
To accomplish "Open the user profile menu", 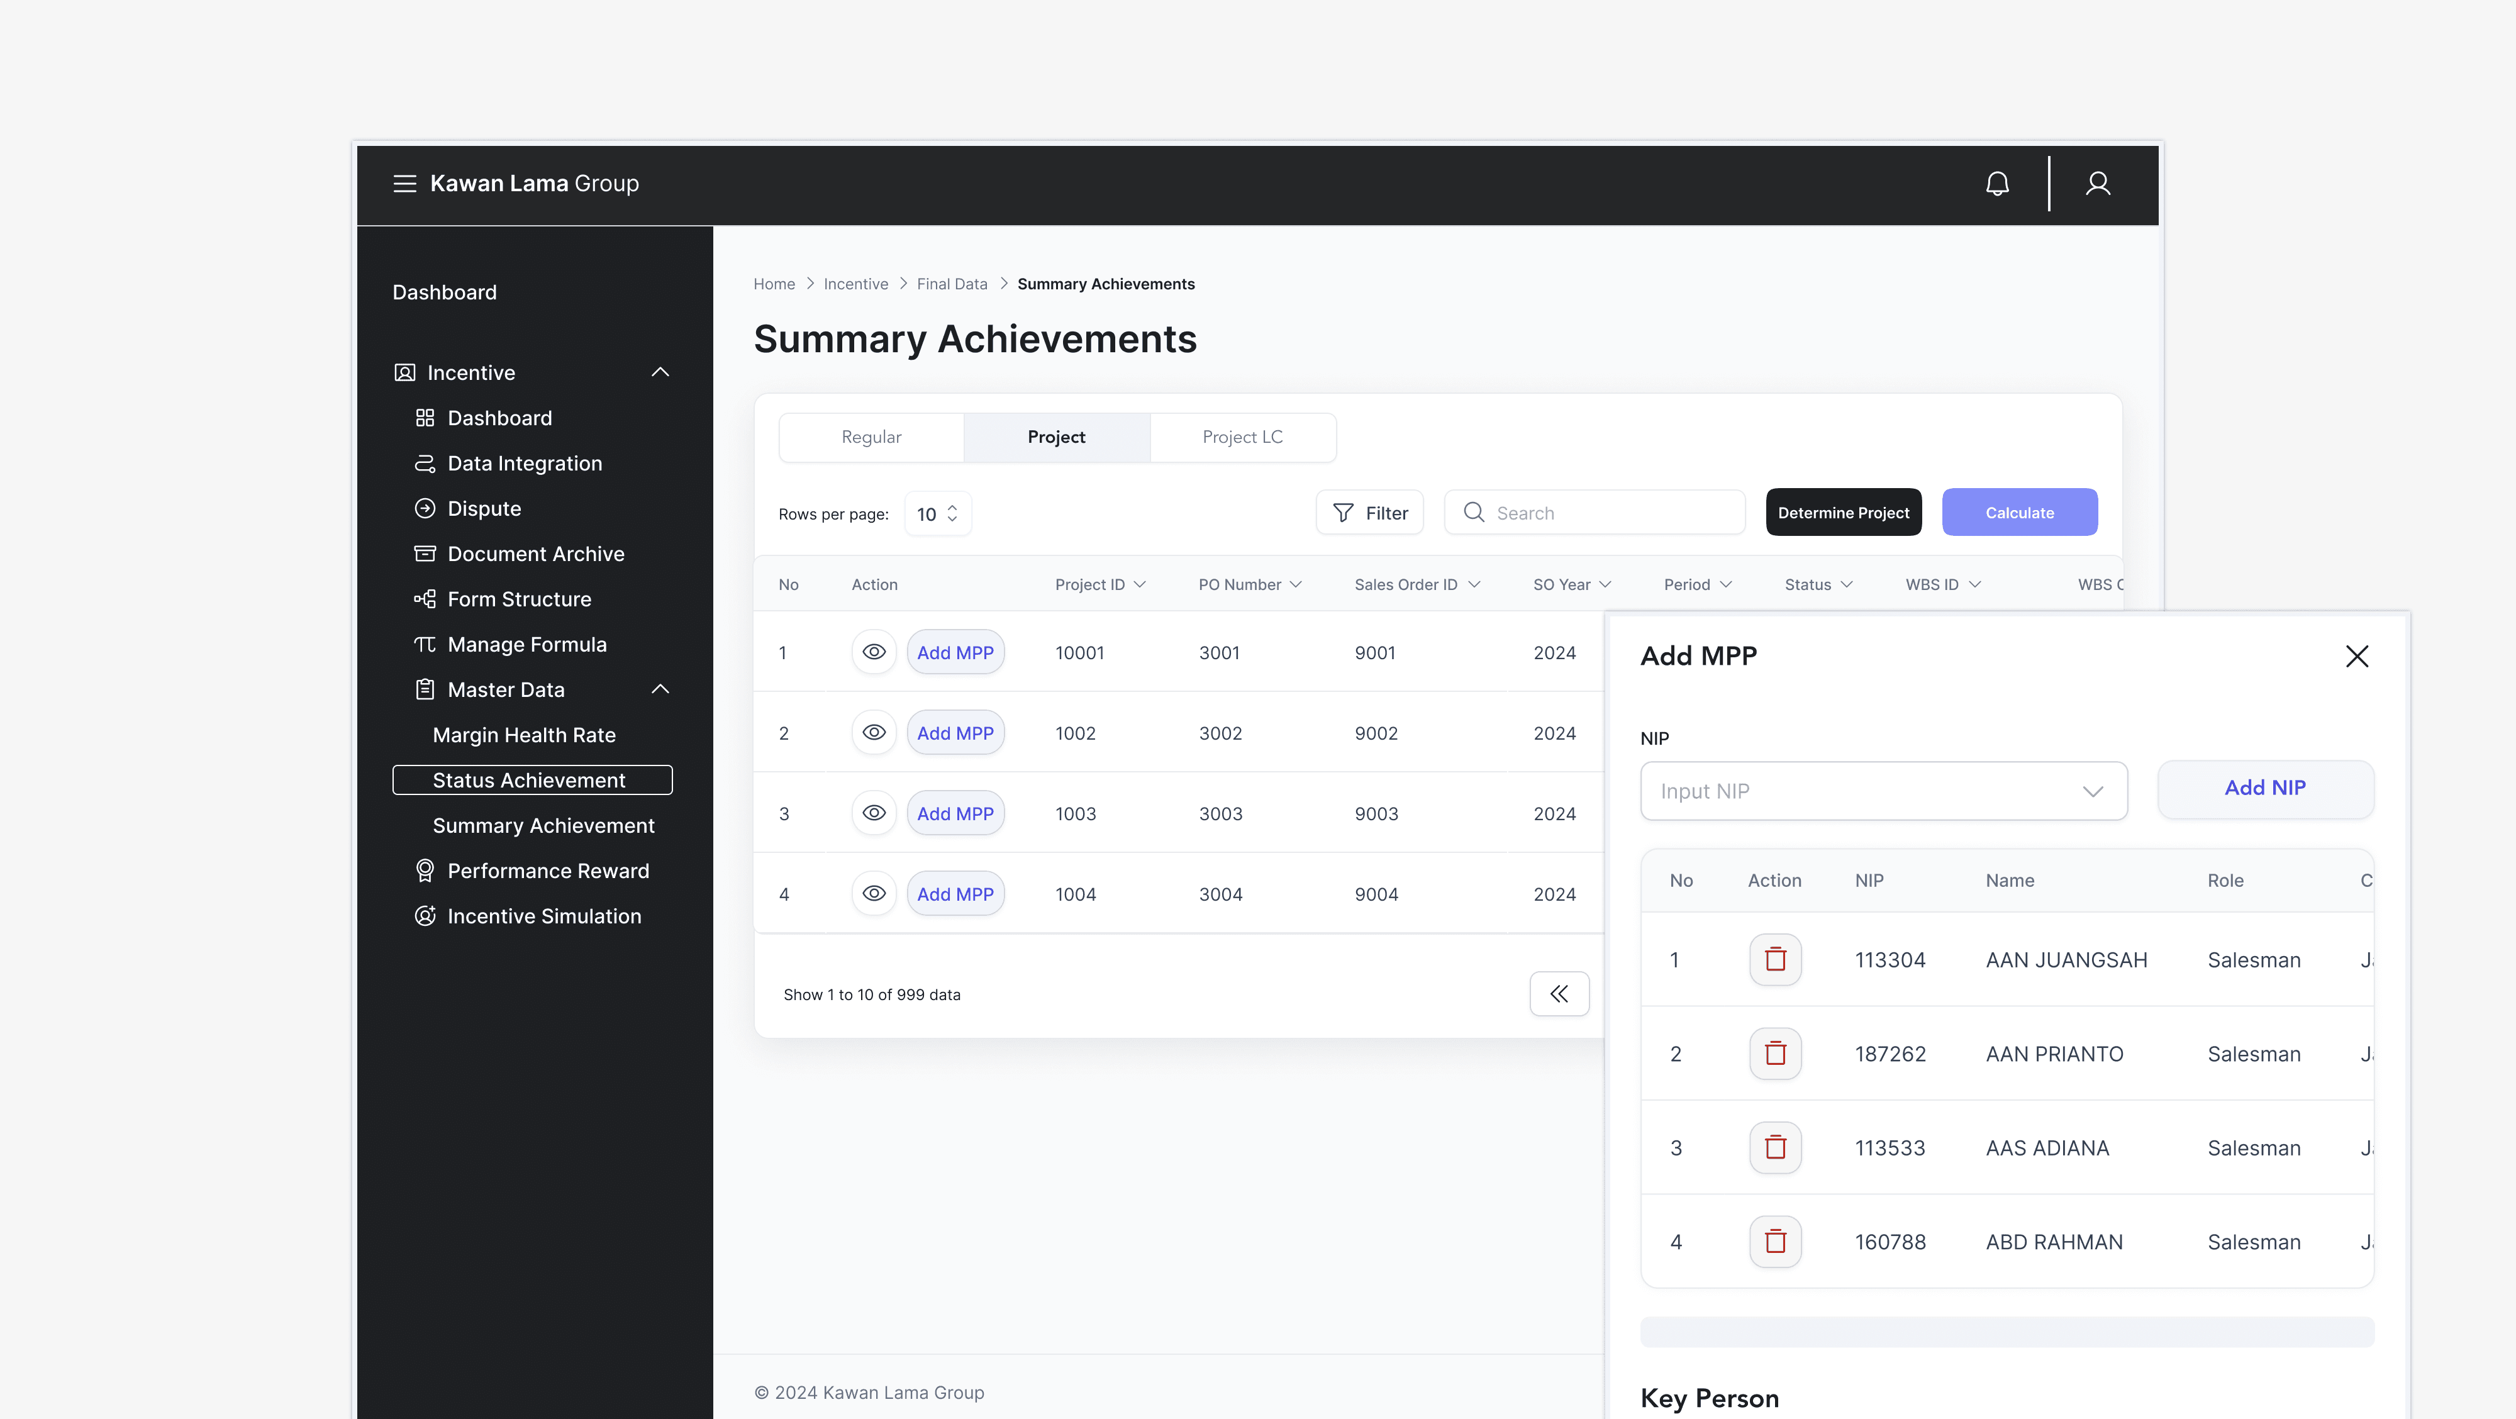I will (x=2098, y=184).
